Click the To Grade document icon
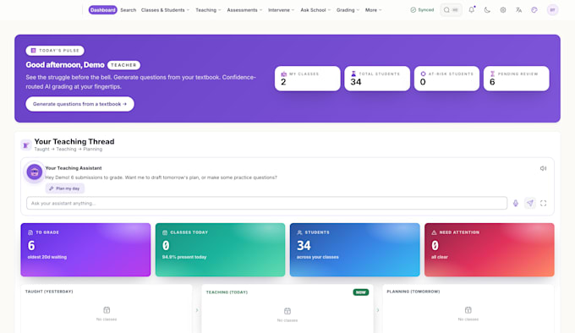Screen dimensions: 575x333 (x=30, y=232)
